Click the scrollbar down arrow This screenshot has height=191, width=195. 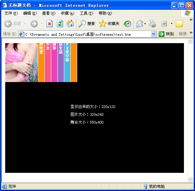pyautogui.click(x=190, y=179)
